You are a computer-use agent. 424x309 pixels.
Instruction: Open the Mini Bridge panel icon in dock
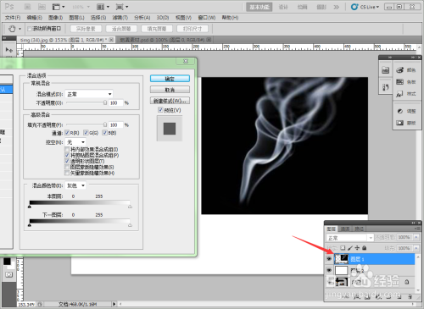click(x=386, y=69)
